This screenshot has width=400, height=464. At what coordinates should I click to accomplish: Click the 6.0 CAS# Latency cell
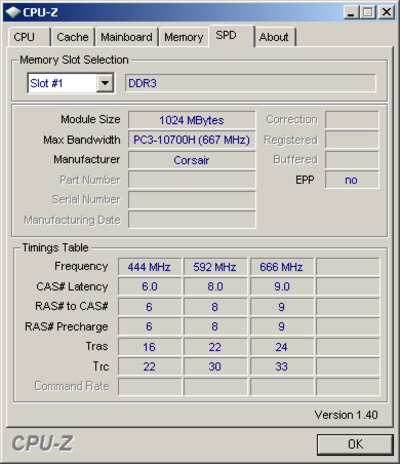point(149,287)
